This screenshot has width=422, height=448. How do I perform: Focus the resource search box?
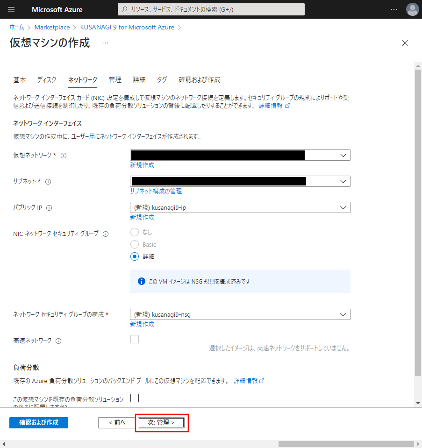[x=211, y=9]
